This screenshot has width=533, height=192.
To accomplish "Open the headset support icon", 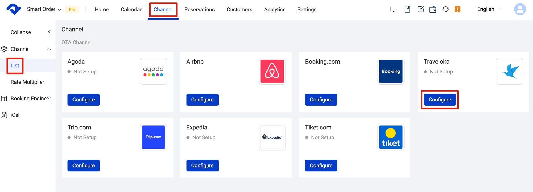I will click(x=445, y=9).
